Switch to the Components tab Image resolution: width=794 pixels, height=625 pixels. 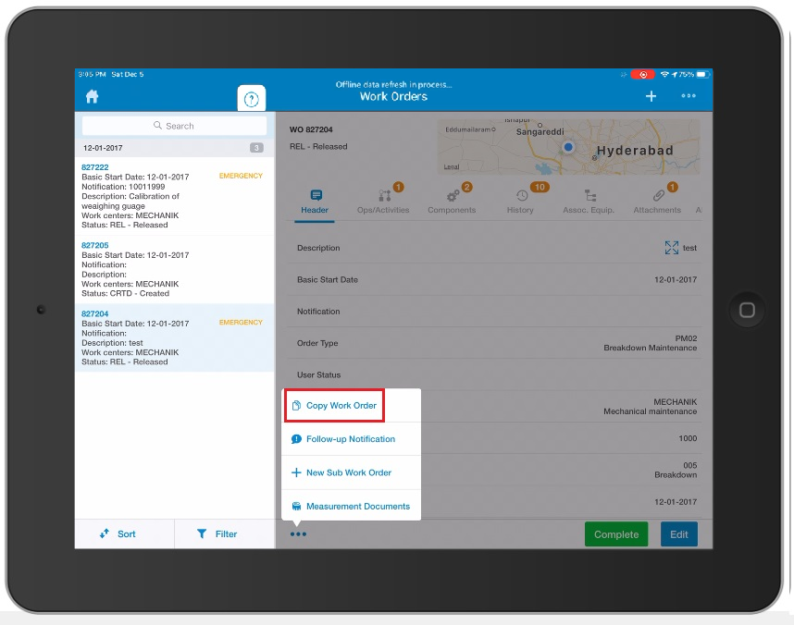pyautogui.click(x=452, y=202)
